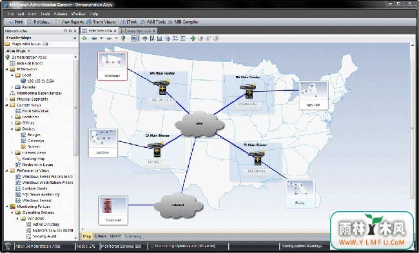Screen dimensions: 419x253
Task: Click the globe icon in map toolbar
Action: (x=123, y=38)
